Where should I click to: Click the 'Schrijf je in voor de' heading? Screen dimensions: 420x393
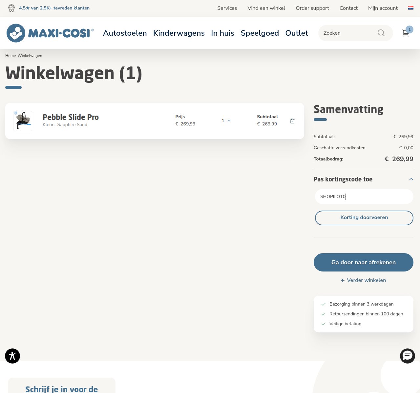(x=62, y=389)
